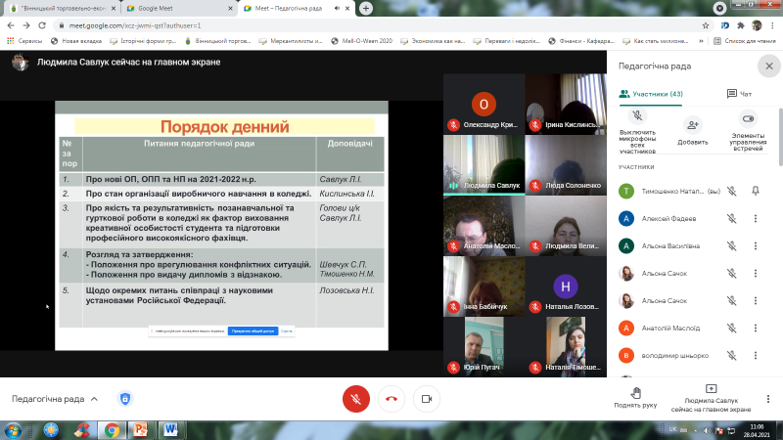The height and width of the screenshot is (440, 783).
Task: Open more options three-dot menu bottom bar
Action: (x=768, y=399)
